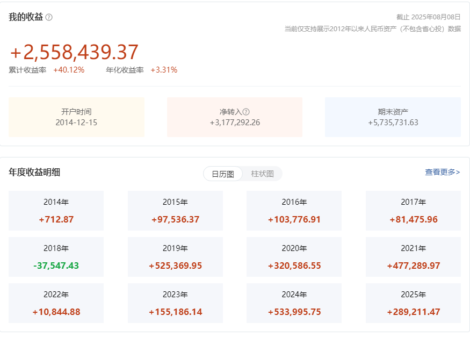This screenshot has height=337, width=470.
Task: Click the help icon beside 我的收益
Action: click(x=49, y=17)
